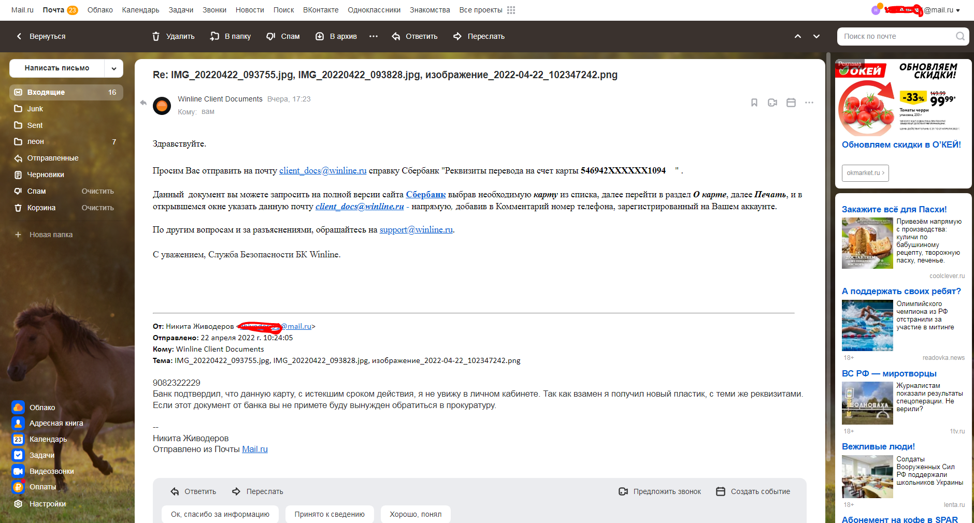Viewport: 974px width, 523px height.
Task: Go to previous email with up arrow
Action: [798, 36]
